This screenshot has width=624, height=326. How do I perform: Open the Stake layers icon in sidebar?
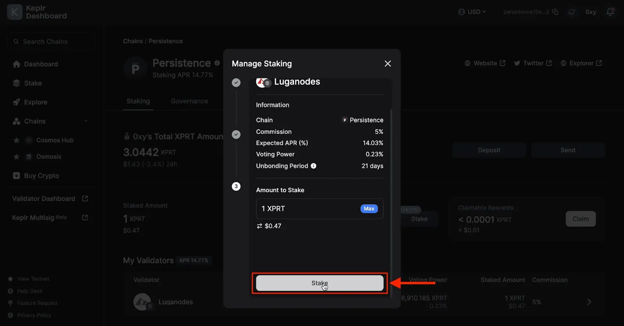click(16, 83)
